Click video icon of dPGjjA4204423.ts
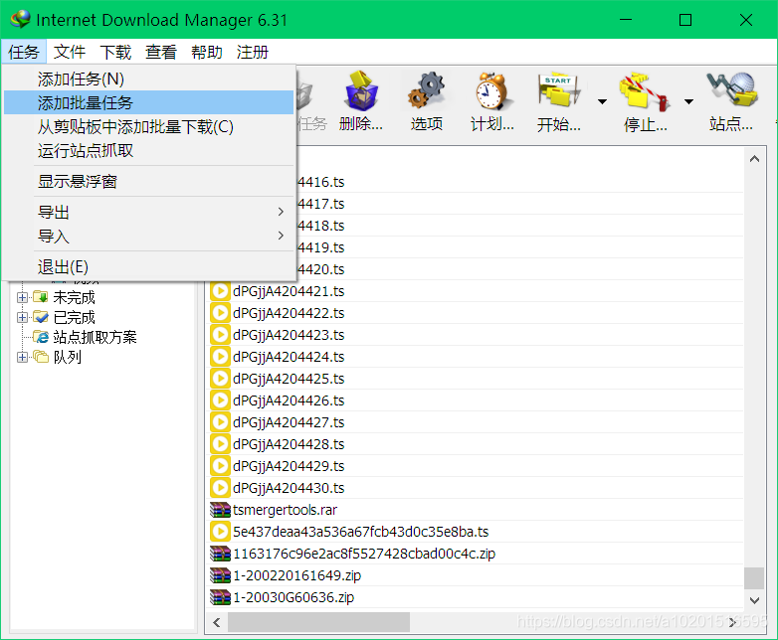The width and height of the screenshot is (778, 640). (219, 335)
